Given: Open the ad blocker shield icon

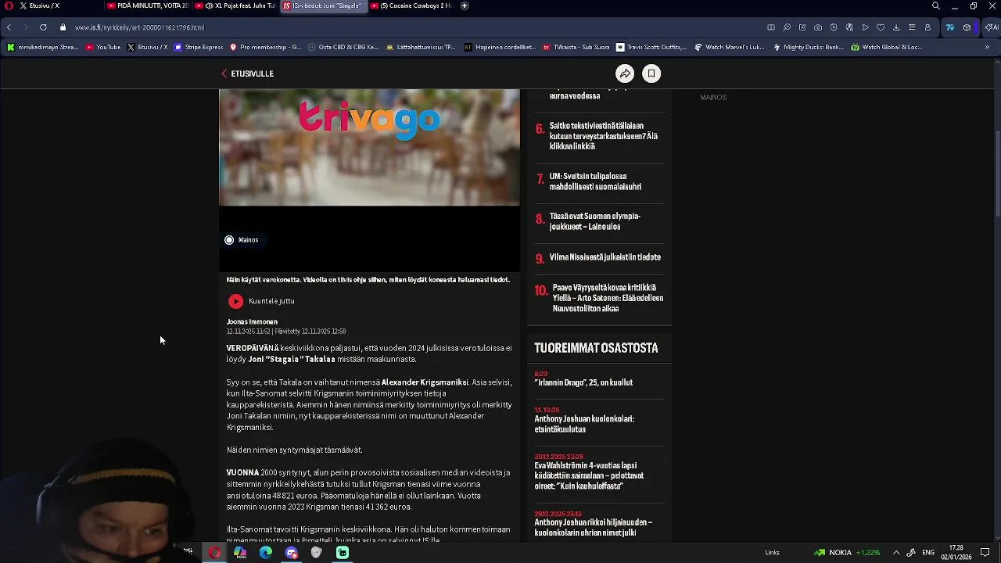Looking at the screenshot, I should click(834, 27).
